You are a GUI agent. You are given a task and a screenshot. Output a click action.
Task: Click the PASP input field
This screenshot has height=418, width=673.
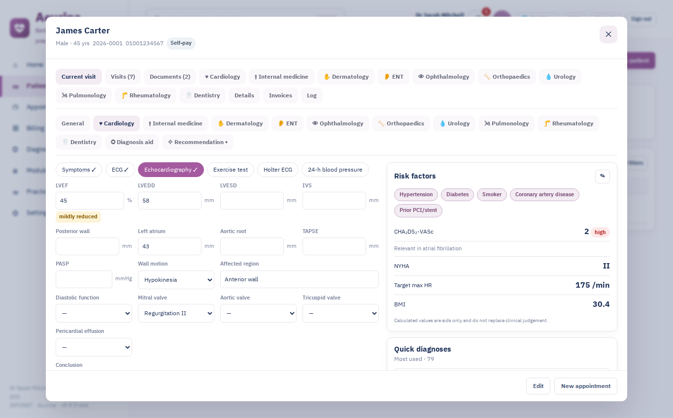coord(84,279)
